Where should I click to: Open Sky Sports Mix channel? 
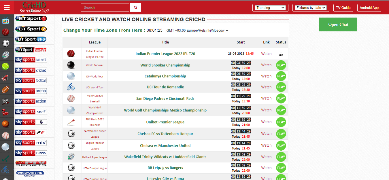(31, 143)
